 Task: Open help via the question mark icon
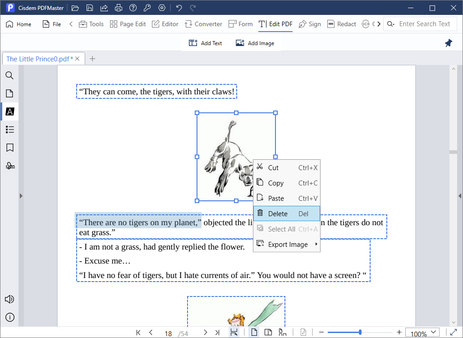(133, 8)
